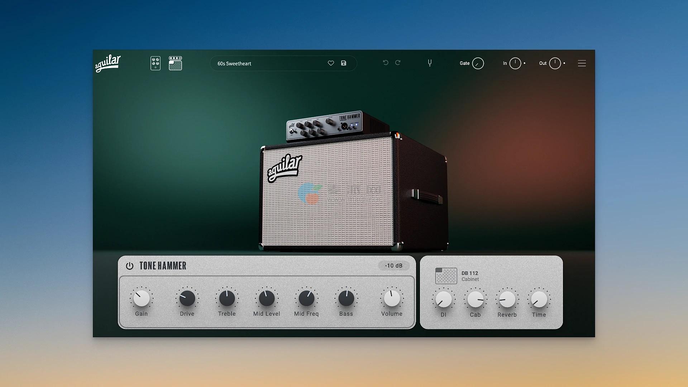Save the current preset

[x=344, y=63]
